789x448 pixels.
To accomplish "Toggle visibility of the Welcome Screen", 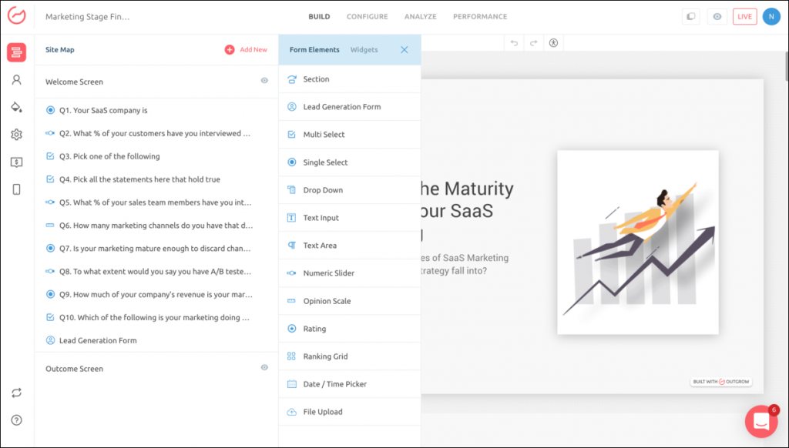I will (x=264, y=81).
